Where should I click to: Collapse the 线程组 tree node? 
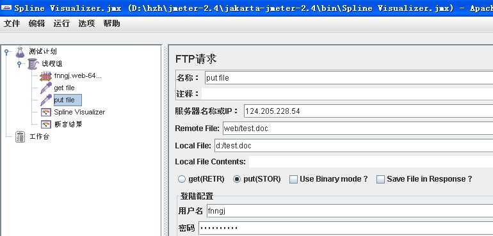click(19, 64)
